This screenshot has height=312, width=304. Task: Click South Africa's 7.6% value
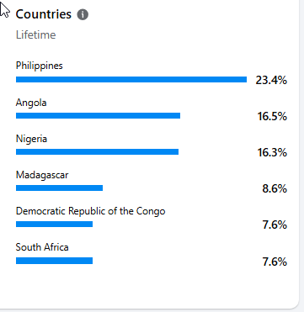click(x=275, y=262)
